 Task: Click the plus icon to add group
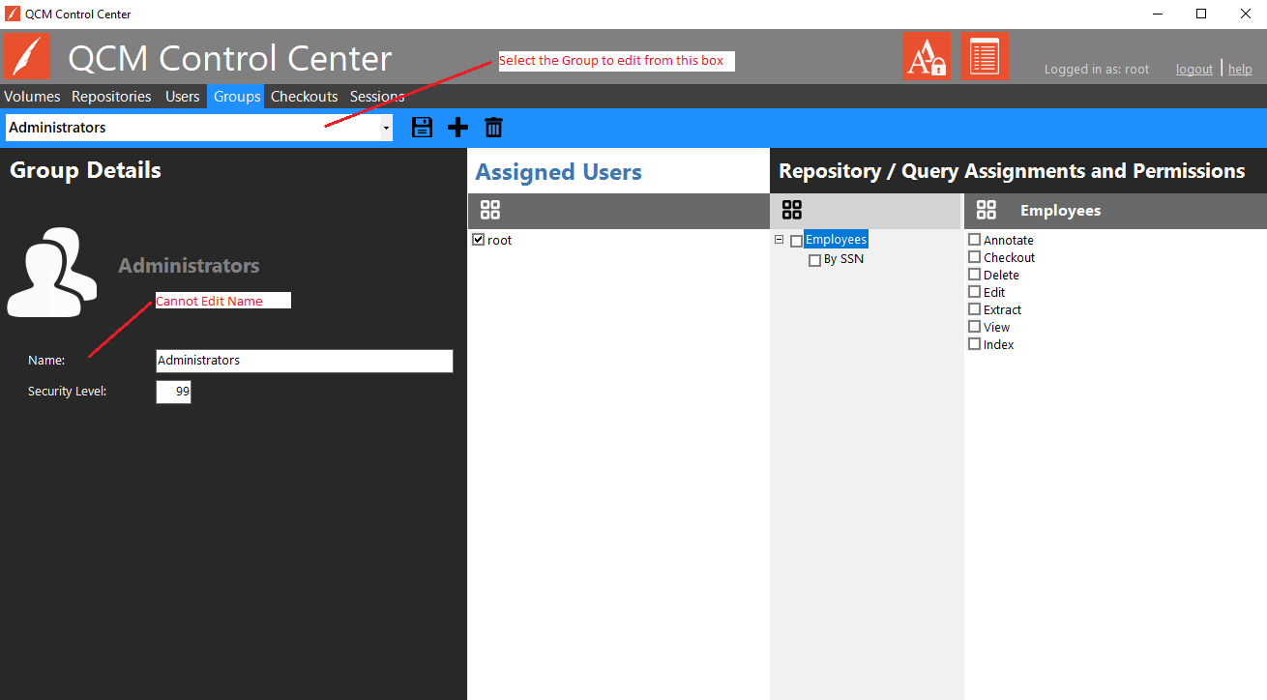pos(457,127)
